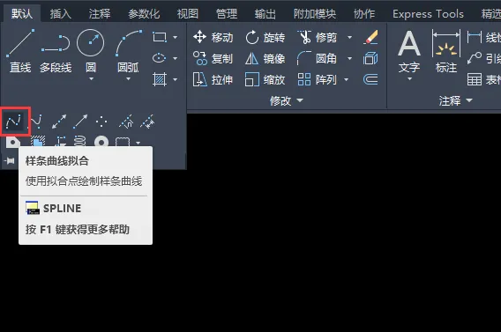Click the erase (eraser) icon
This screenshot has width=501, height=332.
[370, 37]
